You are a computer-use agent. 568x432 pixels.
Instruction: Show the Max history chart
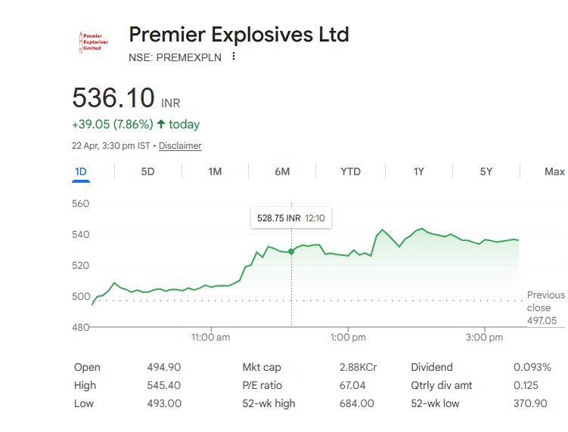coord(554,171)
